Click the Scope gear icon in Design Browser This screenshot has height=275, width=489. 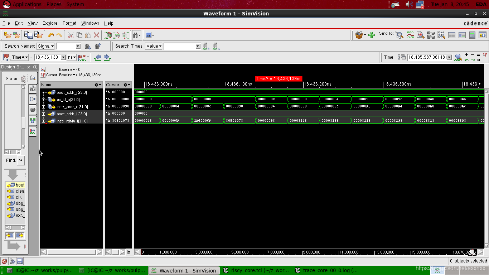24,79
